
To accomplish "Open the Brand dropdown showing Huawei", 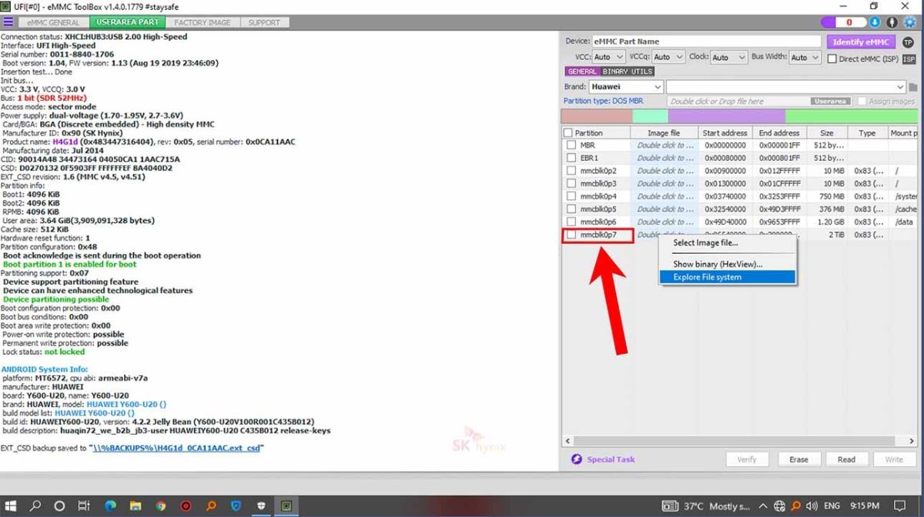I will 625,87.
